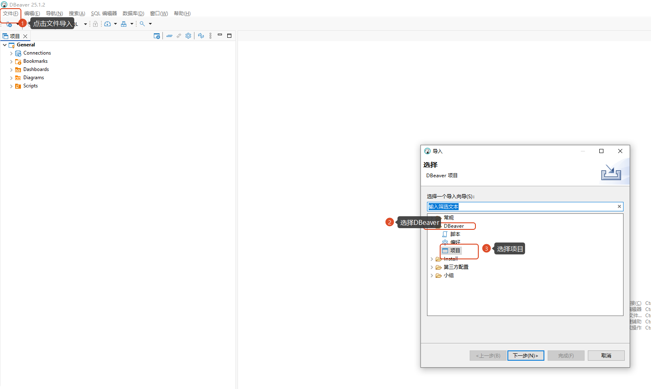The width and height of the screenshot is (651, 389).
Task: Click the Dashboards folder icon
Action: point(18,70)
